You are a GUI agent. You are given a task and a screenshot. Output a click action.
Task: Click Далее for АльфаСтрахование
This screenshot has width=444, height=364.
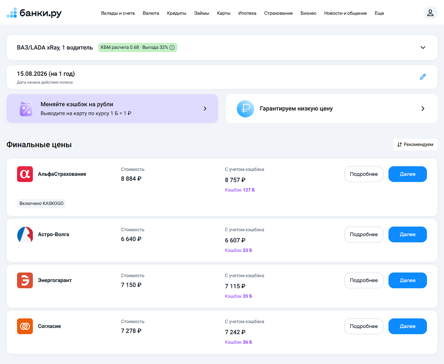408,174
